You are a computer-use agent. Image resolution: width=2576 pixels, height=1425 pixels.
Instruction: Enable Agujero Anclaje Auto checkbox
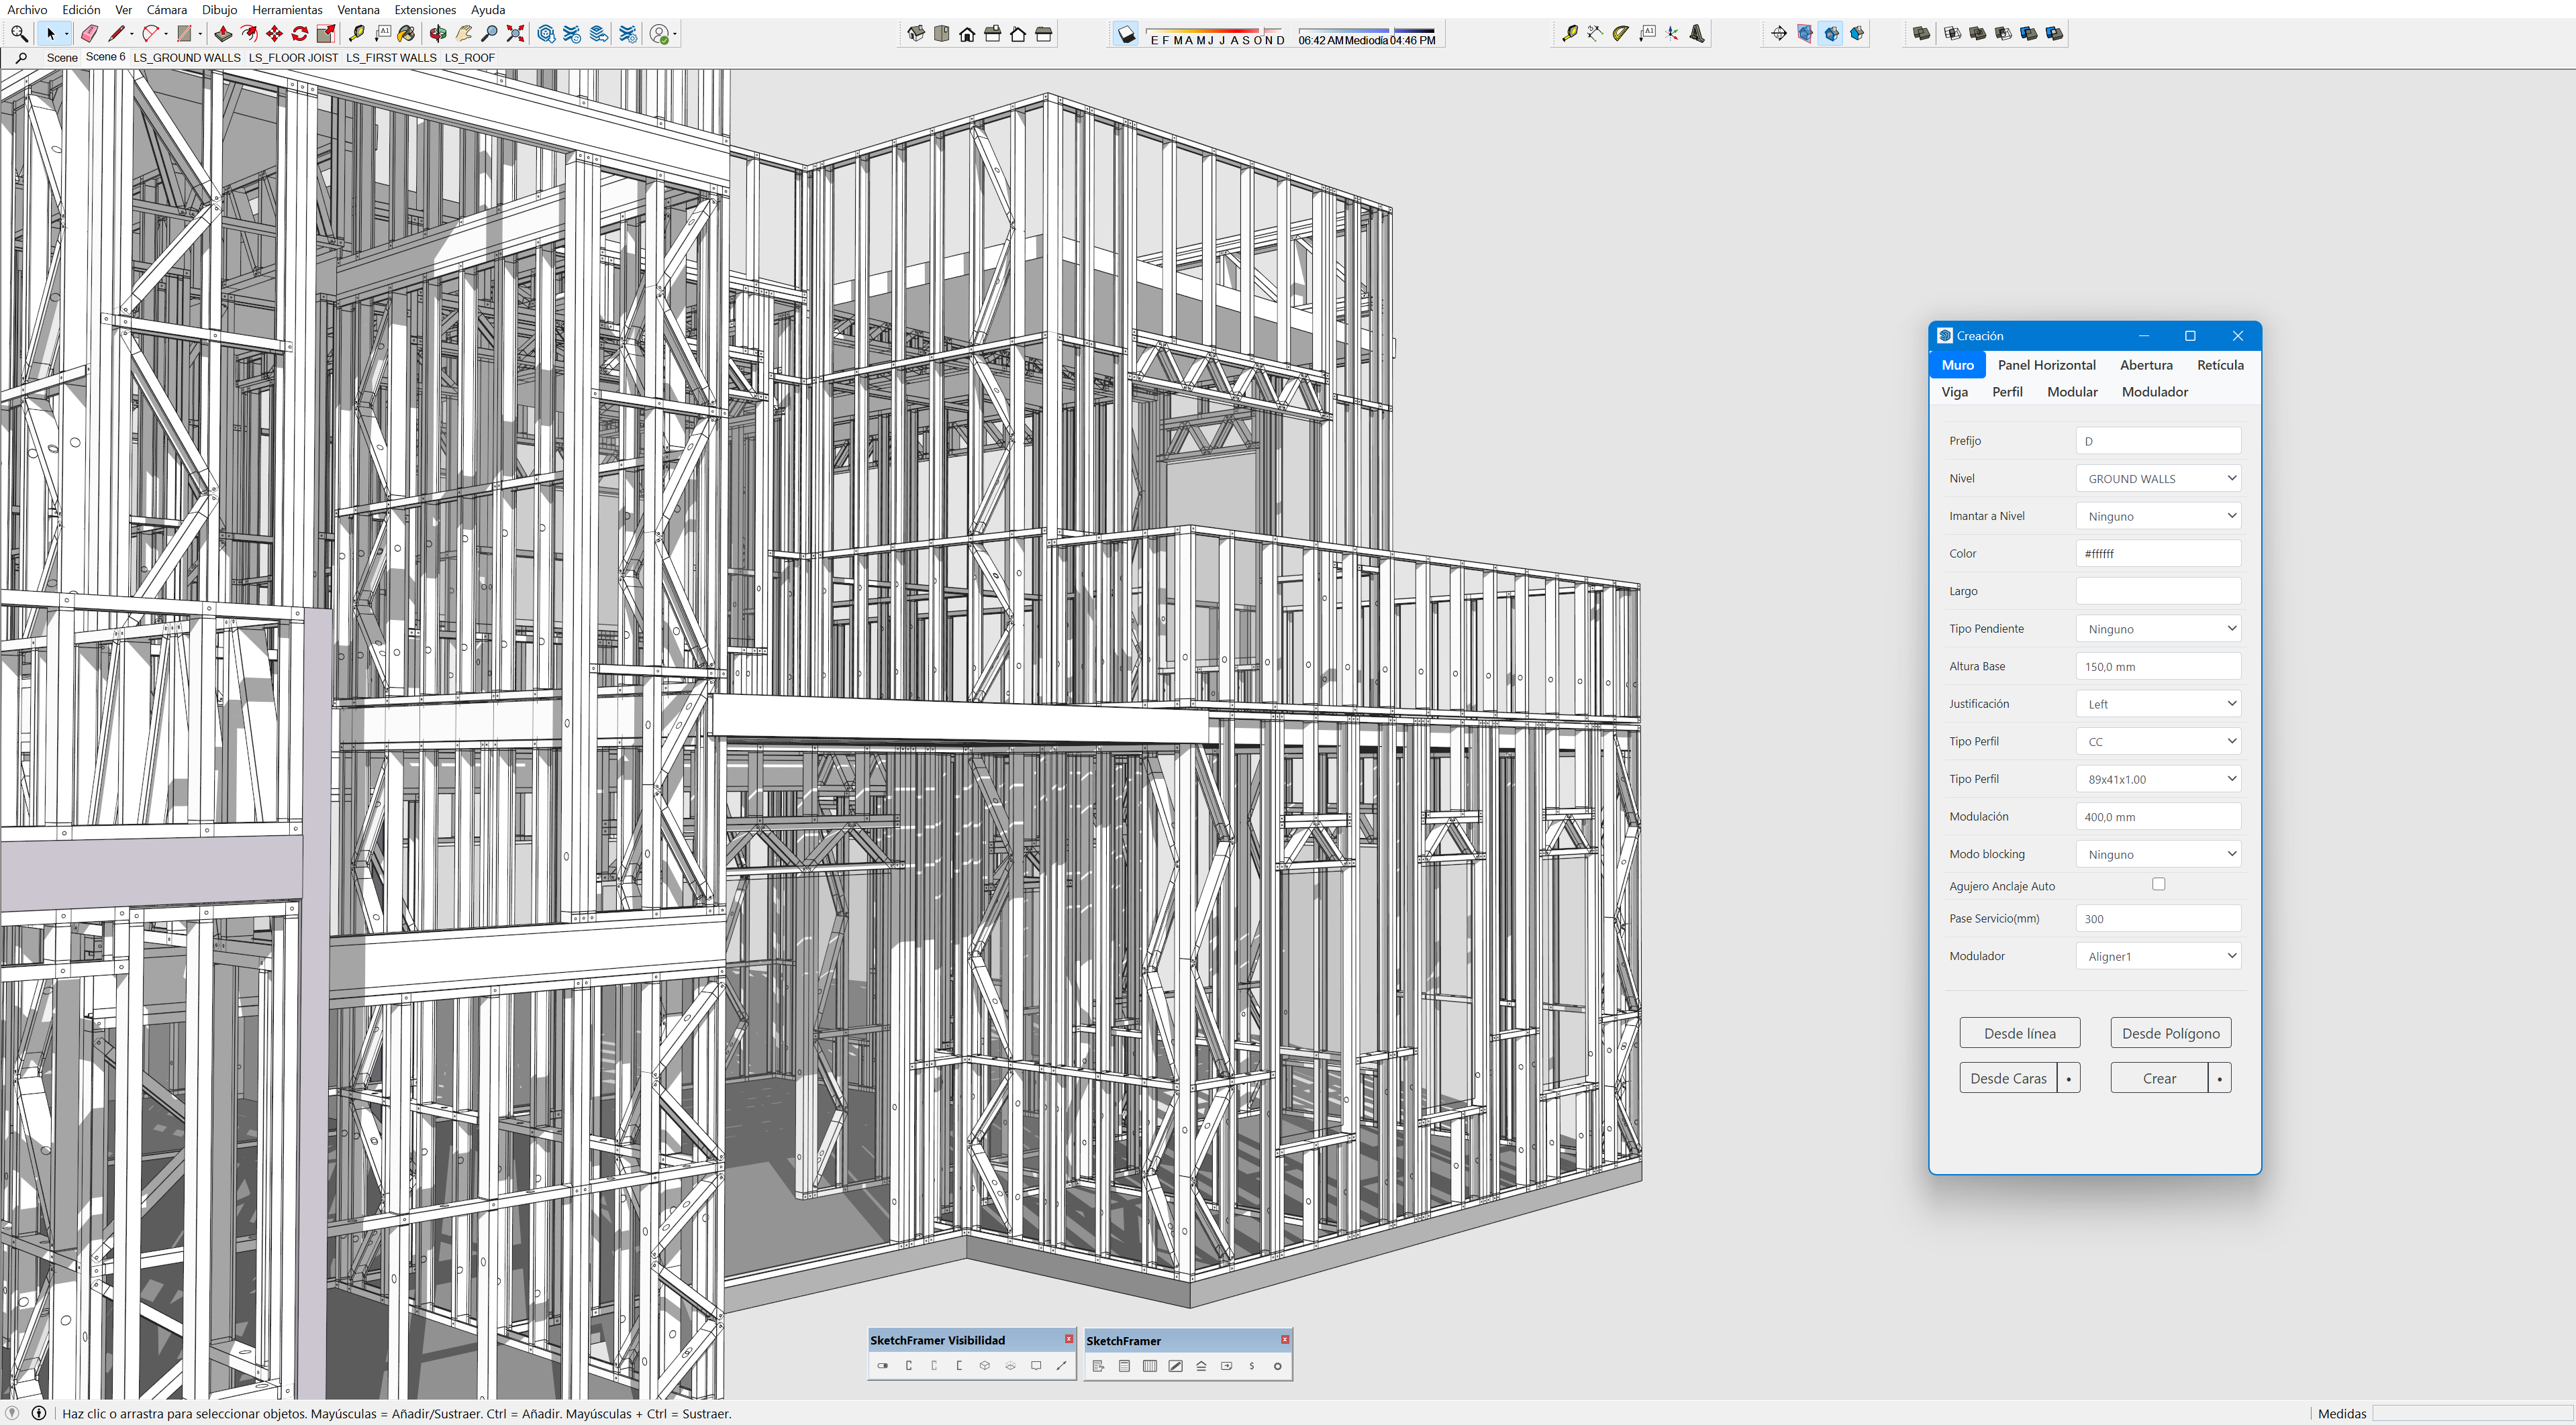pyautogui.click(x=2158, y=884)
